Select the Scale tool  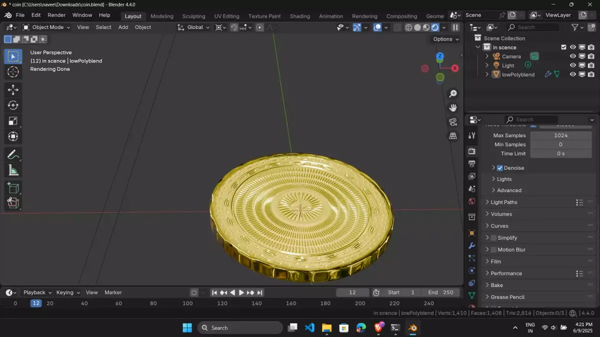pos(13,121)
